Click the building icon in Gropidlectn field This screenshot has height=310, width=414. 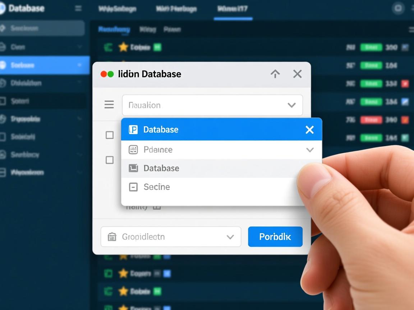[x=112, y=237]
